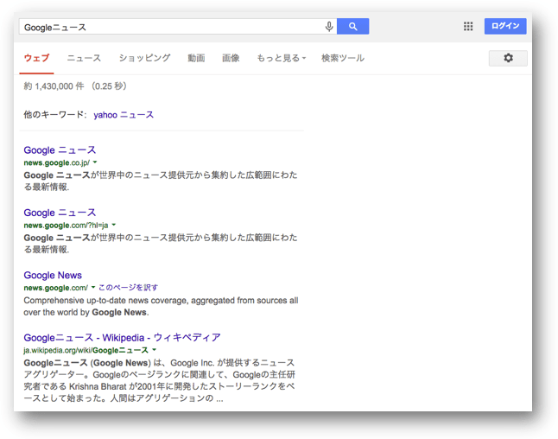Expand the arrow next to ja.wikipedia.org URL
Viewport: 558px width, 439px height.
(154, 350)
